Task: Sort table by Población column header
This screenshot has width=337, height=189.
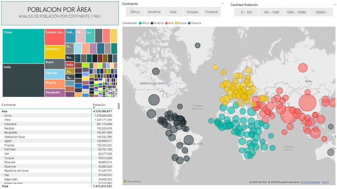Action: (99, 105)
